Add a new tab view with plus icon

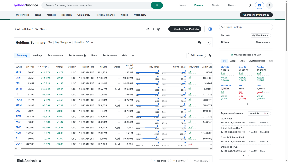(x=133, y=55)
